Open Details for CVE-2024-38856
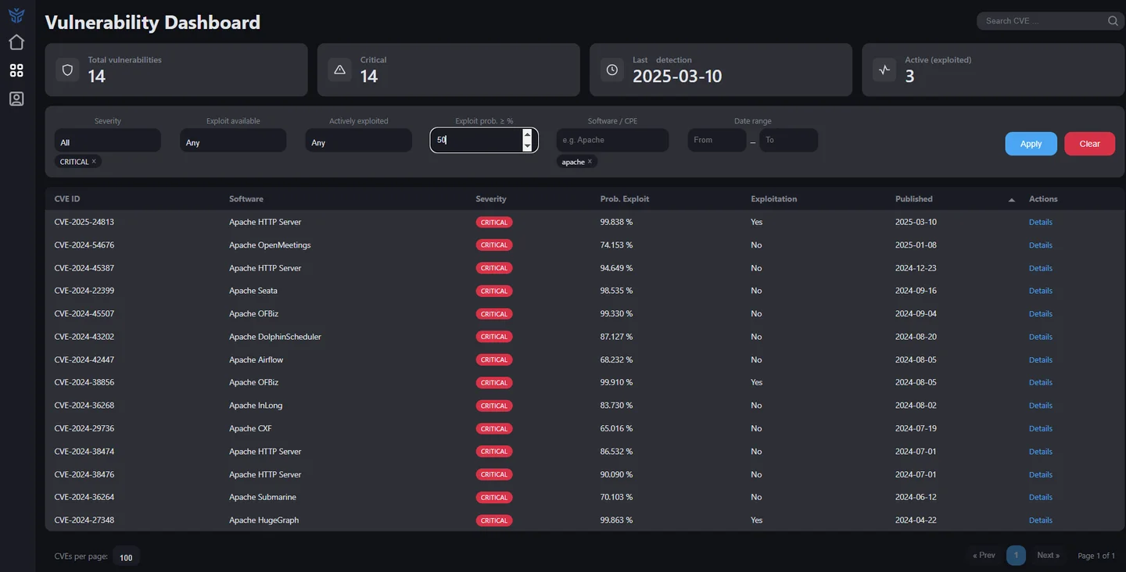1126x572 pixels. [1041, 383]
